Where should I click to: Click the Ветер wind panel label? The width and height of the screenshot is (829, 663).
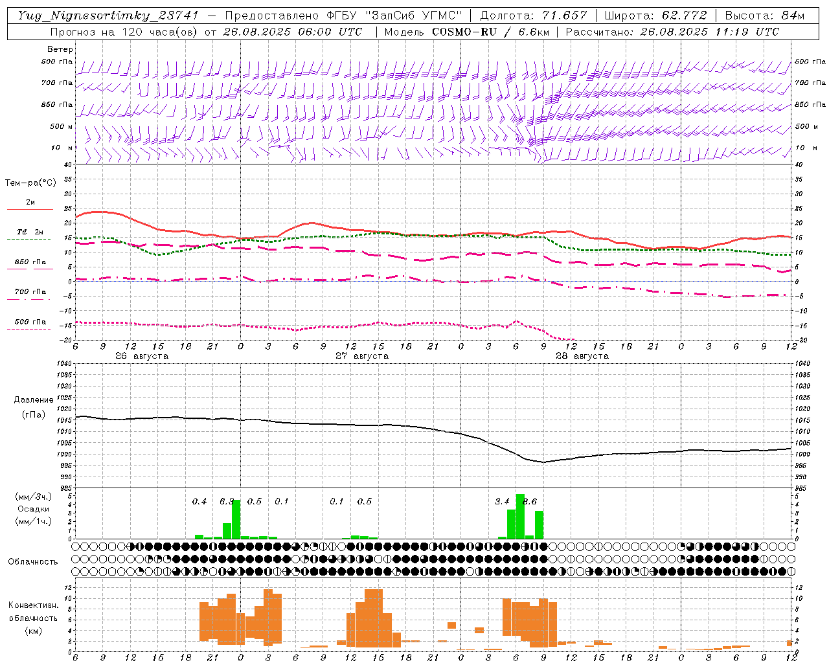[60, 49]
